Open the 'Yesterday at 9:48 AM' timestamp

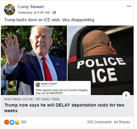pyautogui.click(x=34, y=12)
